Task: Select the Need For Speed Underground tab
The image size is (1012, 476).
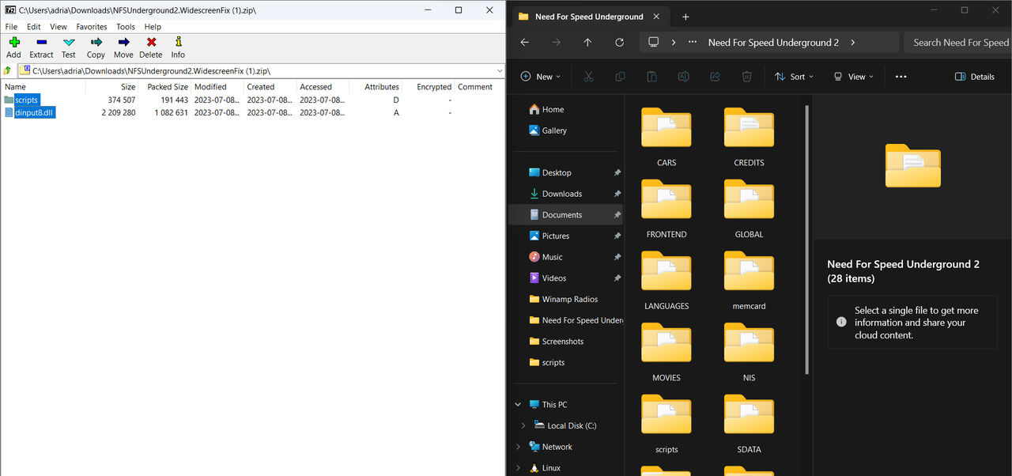Action: tap(589, 17)
